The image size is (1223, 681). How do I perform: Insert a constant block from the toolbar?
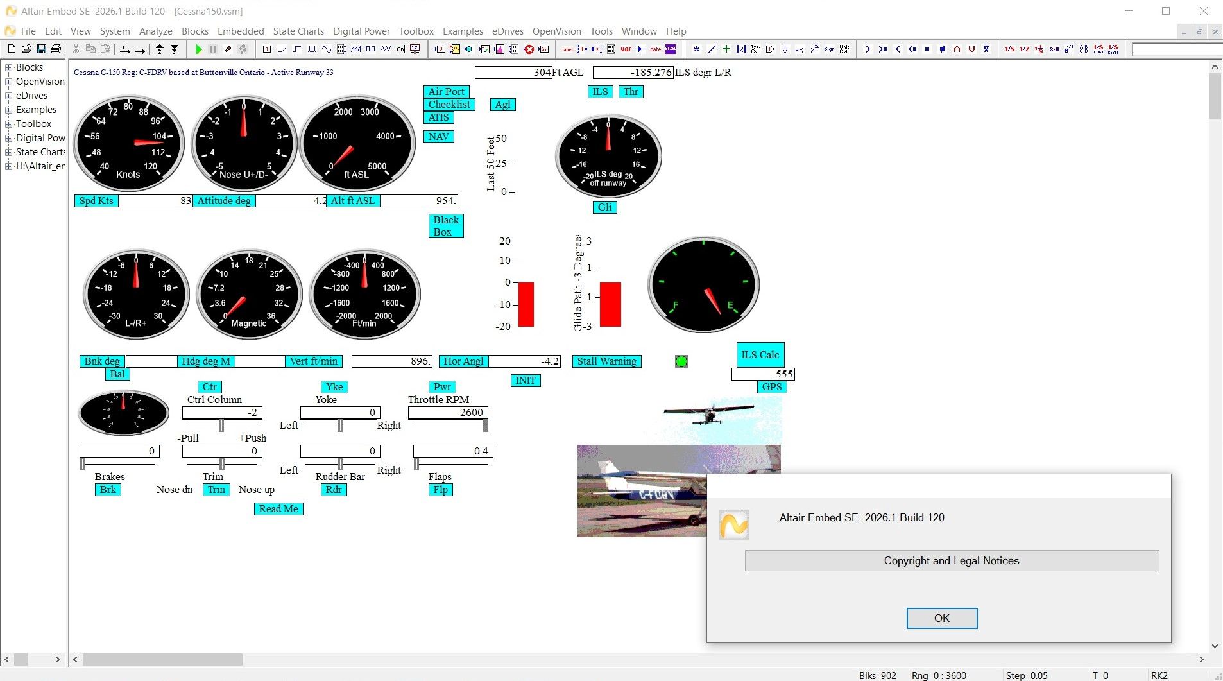coord(268,49)
